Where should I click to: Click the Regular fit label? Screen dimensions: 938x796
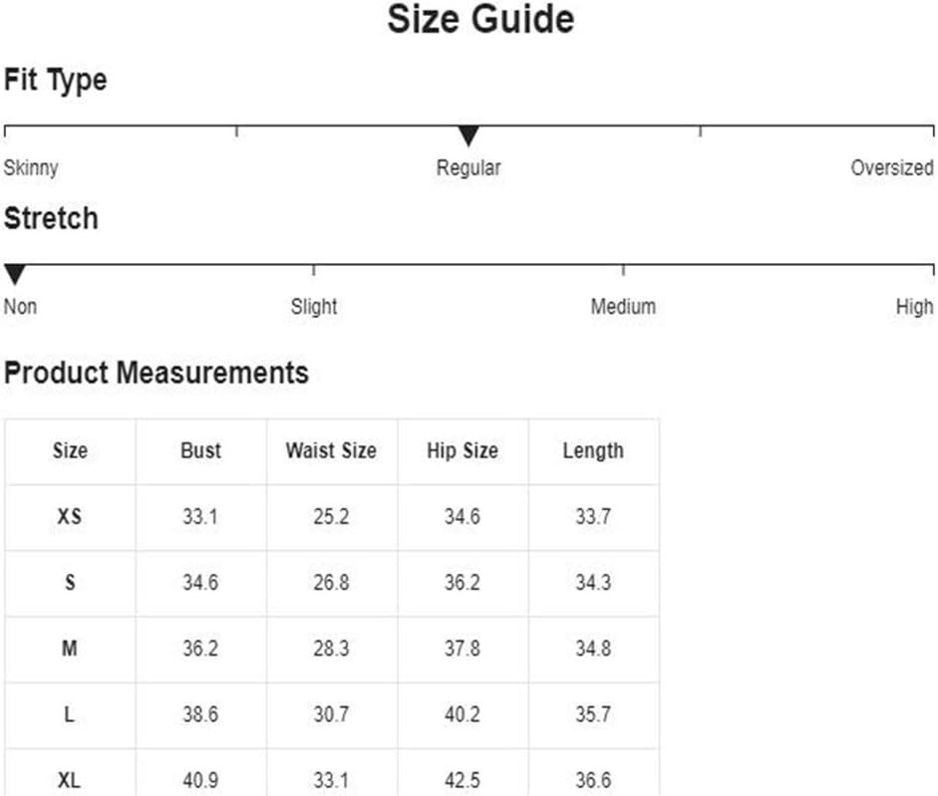click(x=469, y=168)
